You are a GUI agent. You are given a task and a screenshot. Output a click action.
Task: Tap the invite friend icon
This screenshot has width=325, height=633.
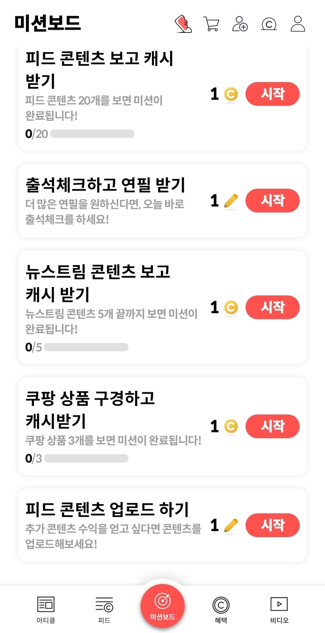click(x=240, y=24)
